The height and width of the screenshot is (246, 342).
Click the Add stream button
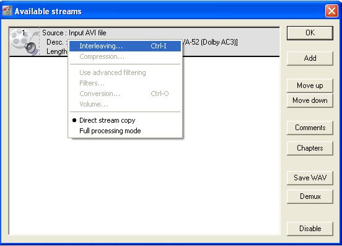(x=310, y=58)
